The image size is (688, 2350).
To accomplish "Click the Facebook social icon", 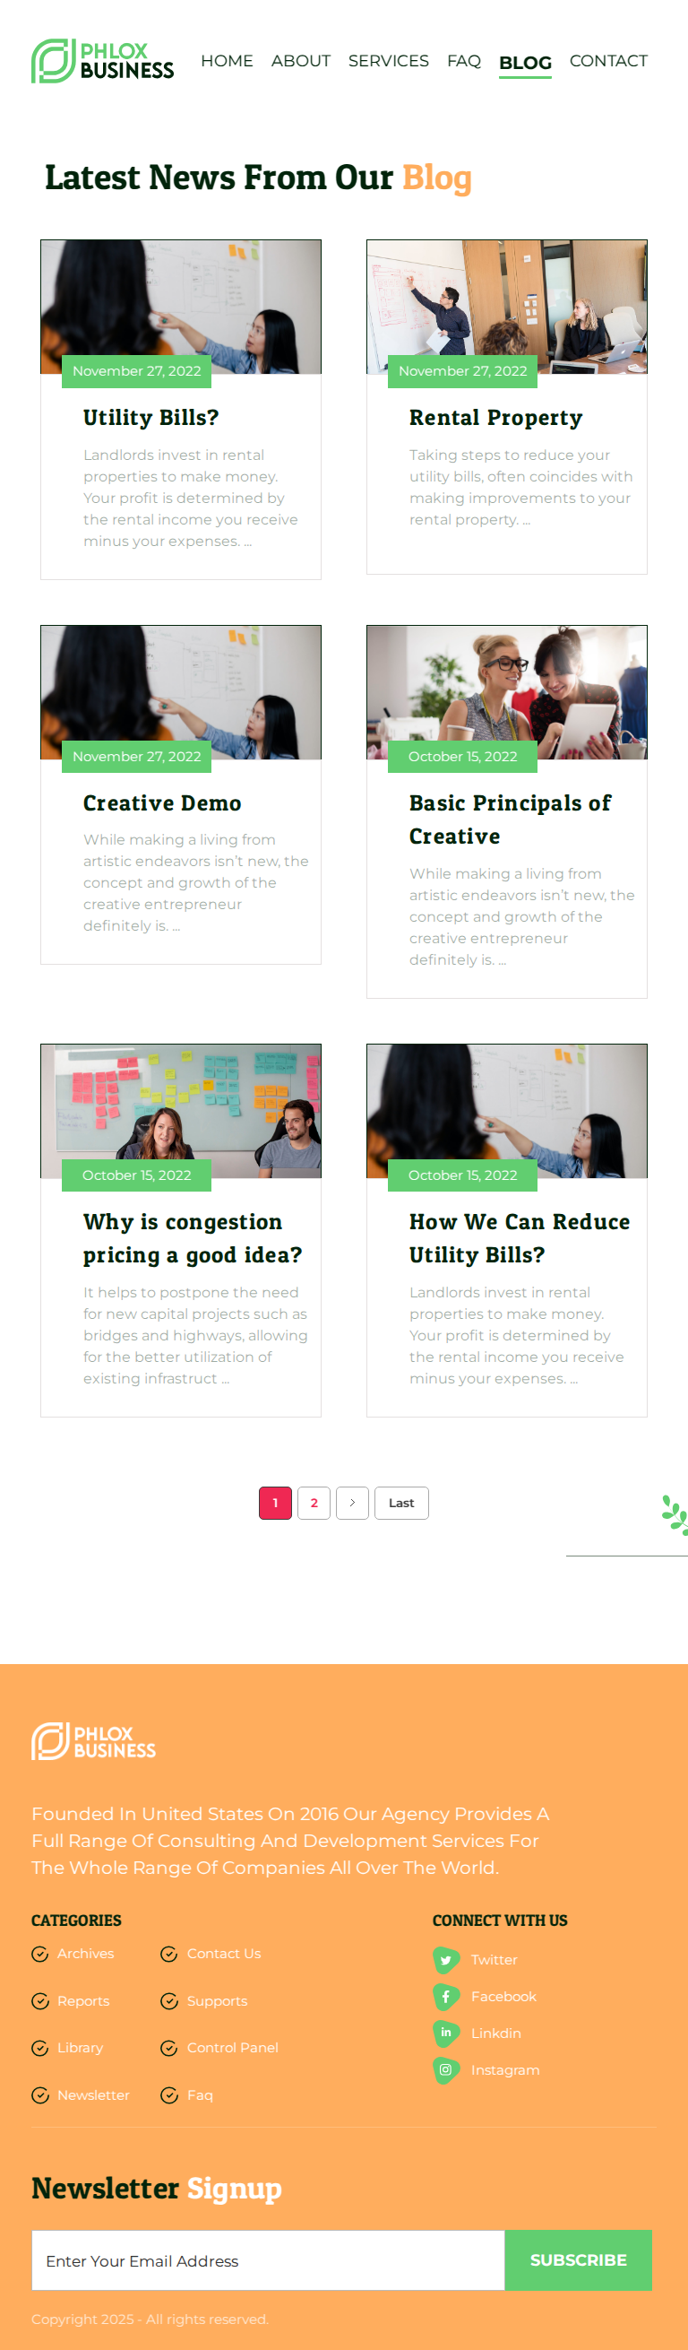I will tap(445, 1996).
